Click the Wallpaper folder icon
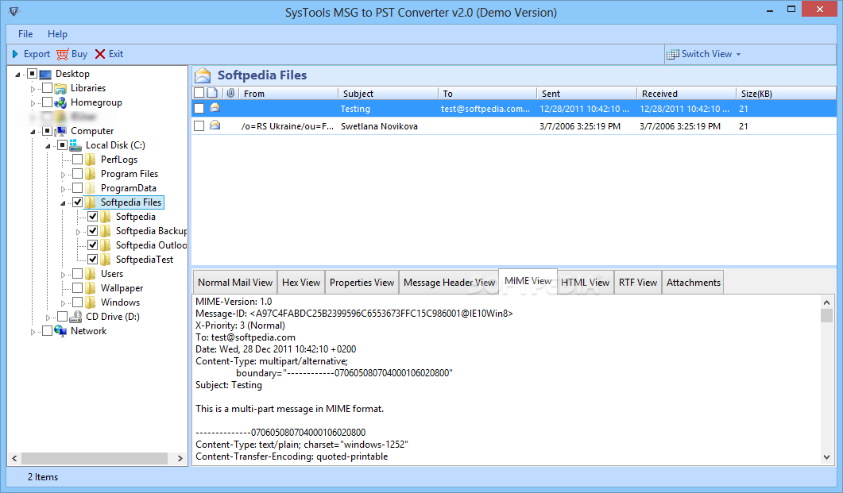Screen dimensions: 843x493 [91, 288]
